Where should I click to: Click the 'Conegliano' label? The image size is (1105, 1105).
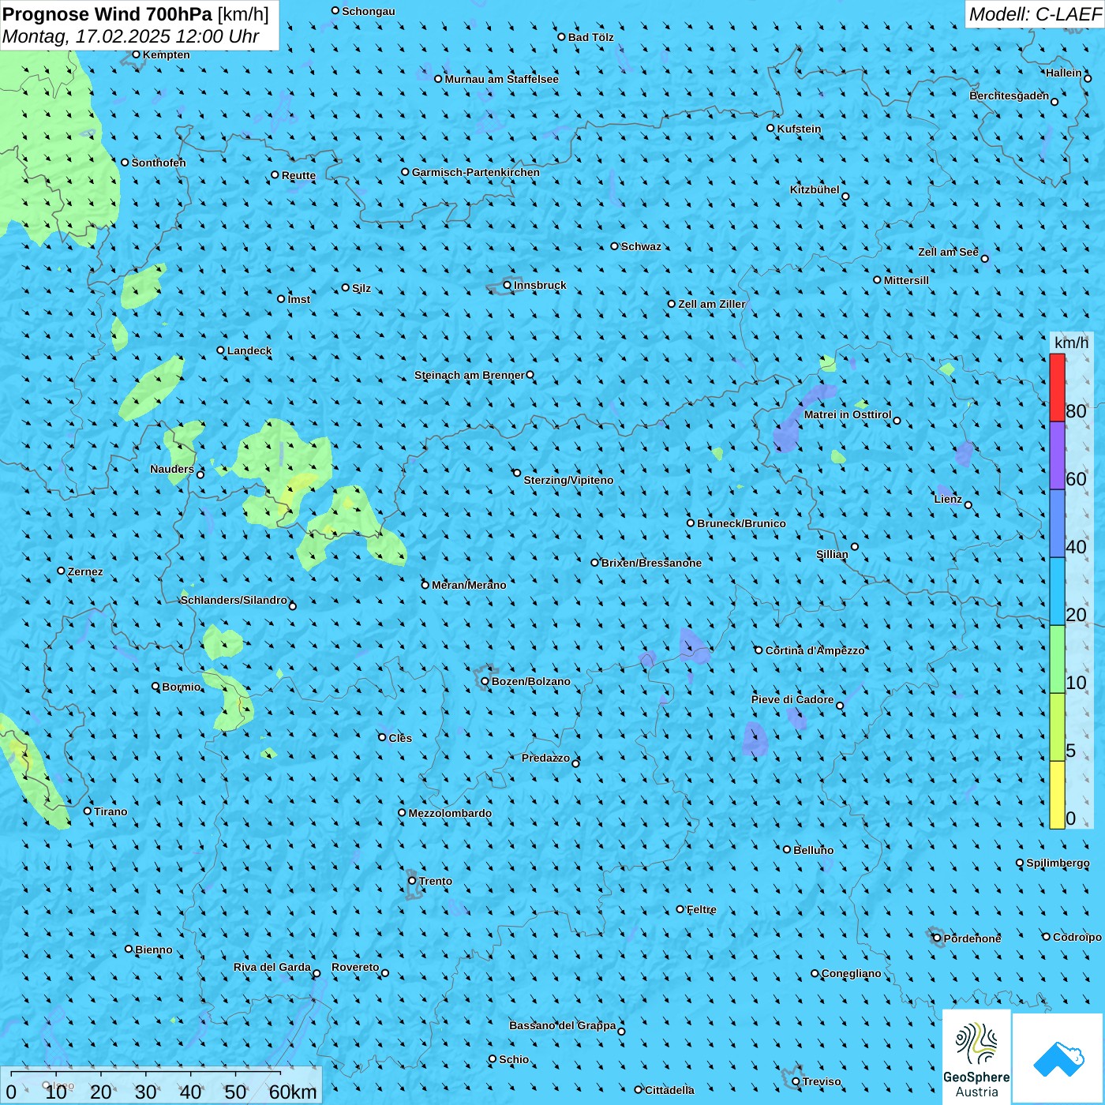pyautogui.click(x=851, y=973)
